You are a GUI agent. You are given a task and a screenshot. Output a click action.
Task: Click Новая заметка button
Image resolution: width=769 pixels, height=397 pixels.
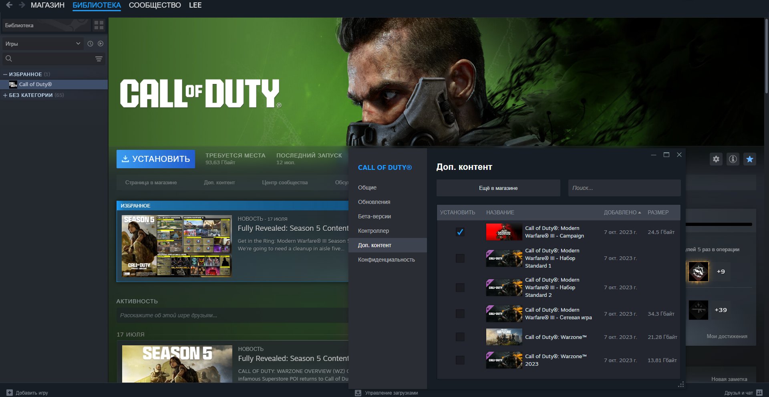(729, 379)
